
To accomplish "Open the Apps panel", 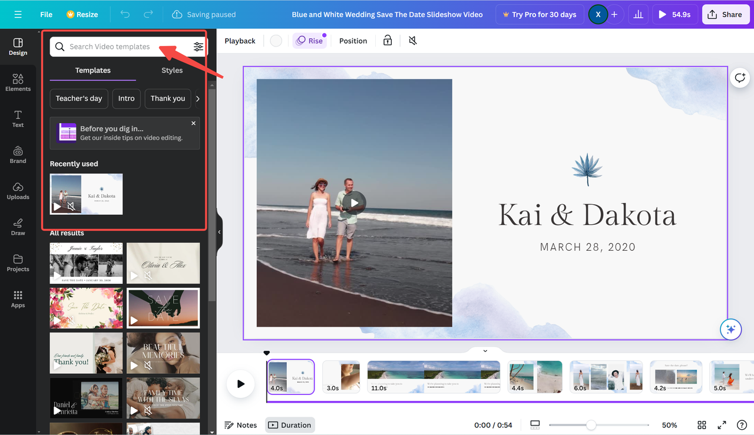I will (x=18, y=298).
